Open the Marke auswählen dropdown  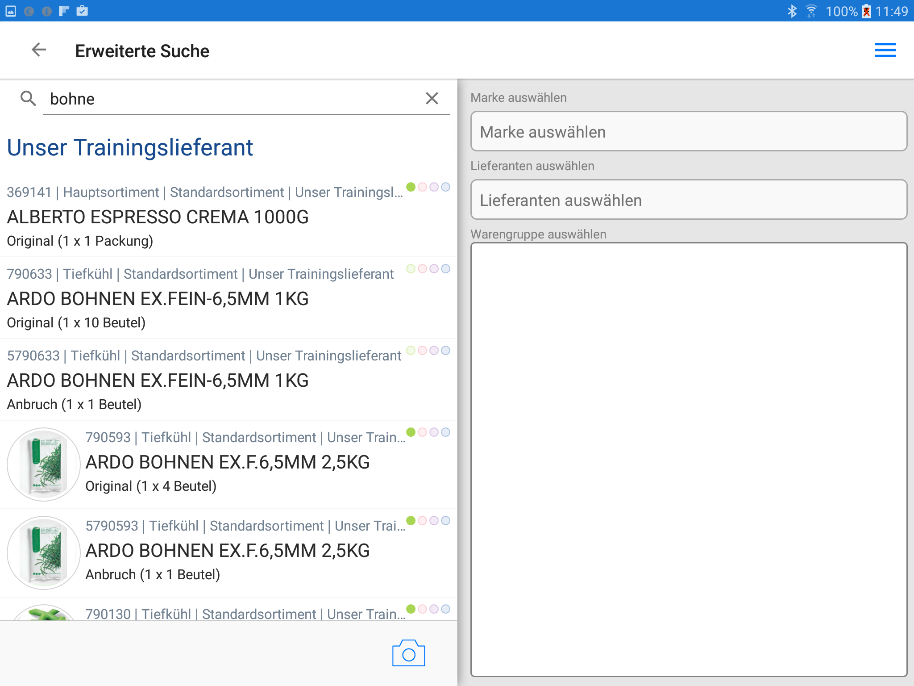[689, 132]
